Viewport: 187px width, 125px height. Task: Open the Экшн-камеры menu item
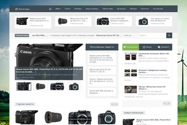92,9
